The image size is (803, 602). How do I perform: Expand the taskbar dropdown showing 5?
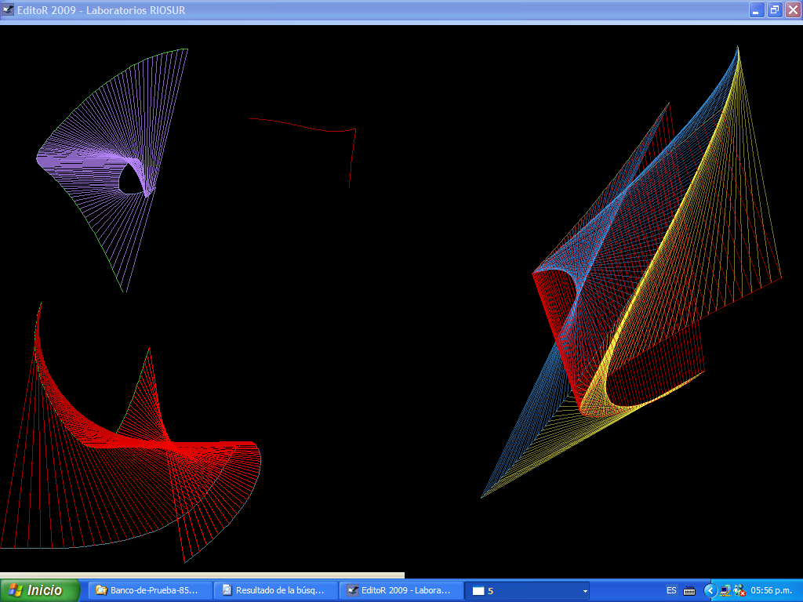585,591
